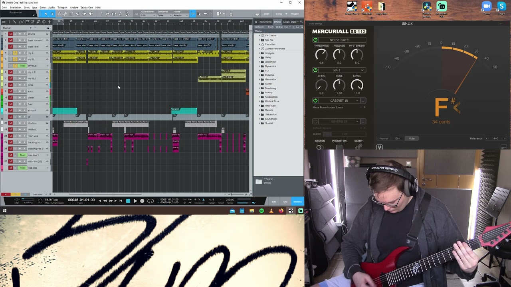Image resolution: width=511 pixels, height=287 pixels.
Task: Toggle the Loop button in transport
Action: (x=151, y=201)
